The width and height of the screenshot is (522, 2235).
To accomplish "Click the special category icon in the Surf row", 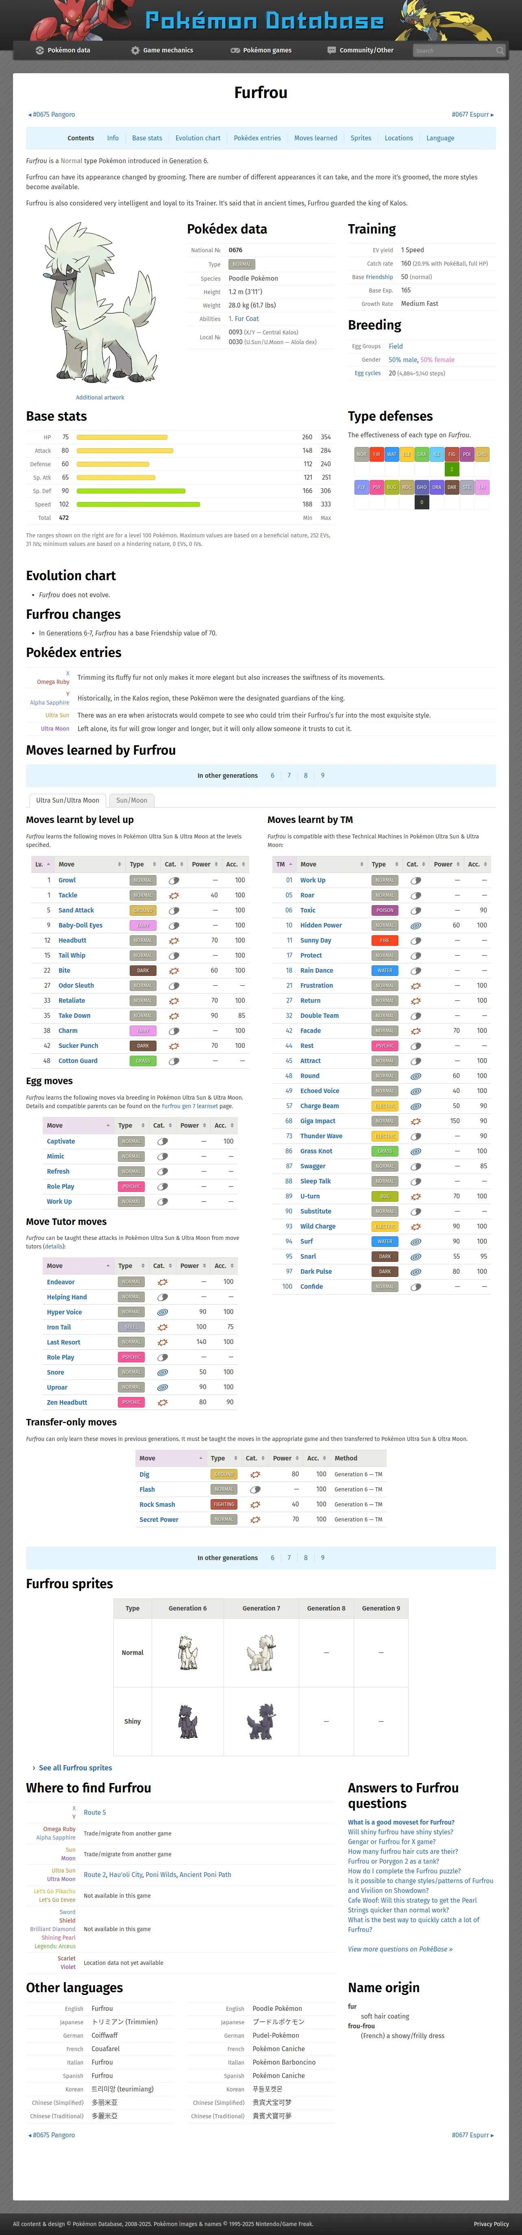I will [415, 1242].
